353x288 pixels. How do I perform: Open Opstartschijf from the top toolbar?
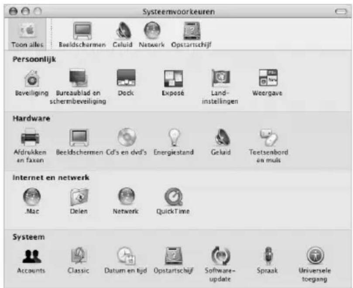192,34
